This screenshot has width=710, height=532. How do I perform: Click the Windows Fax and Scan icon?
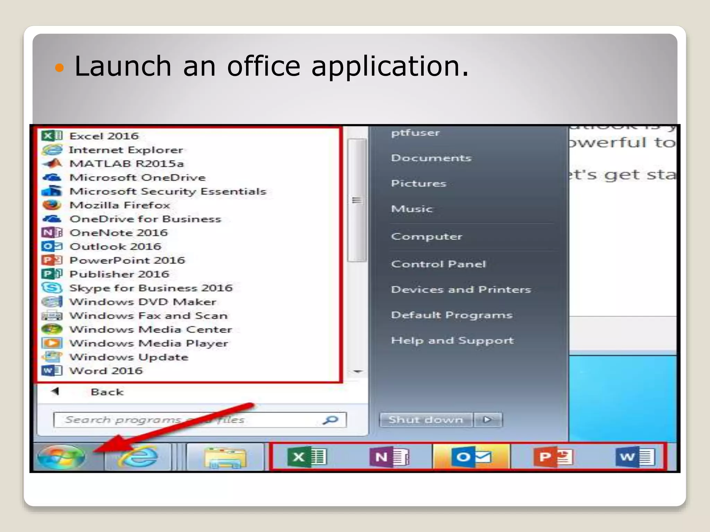click(52, 316)
